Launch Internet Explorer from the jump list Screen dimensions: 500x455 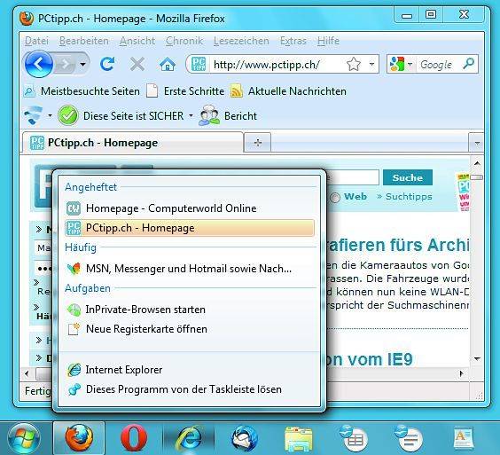[x=190, y=370]
